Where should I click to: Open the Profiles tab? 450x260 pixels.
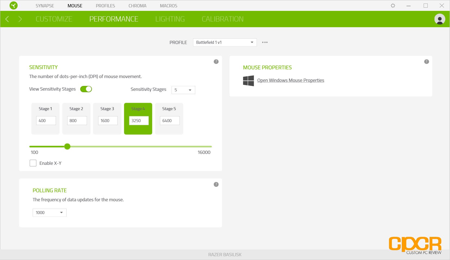(x=105, y=6)
